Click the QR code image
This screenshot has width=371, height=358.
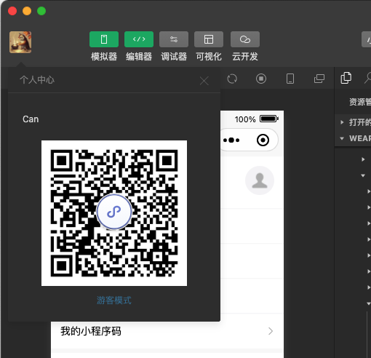[114, 213]
